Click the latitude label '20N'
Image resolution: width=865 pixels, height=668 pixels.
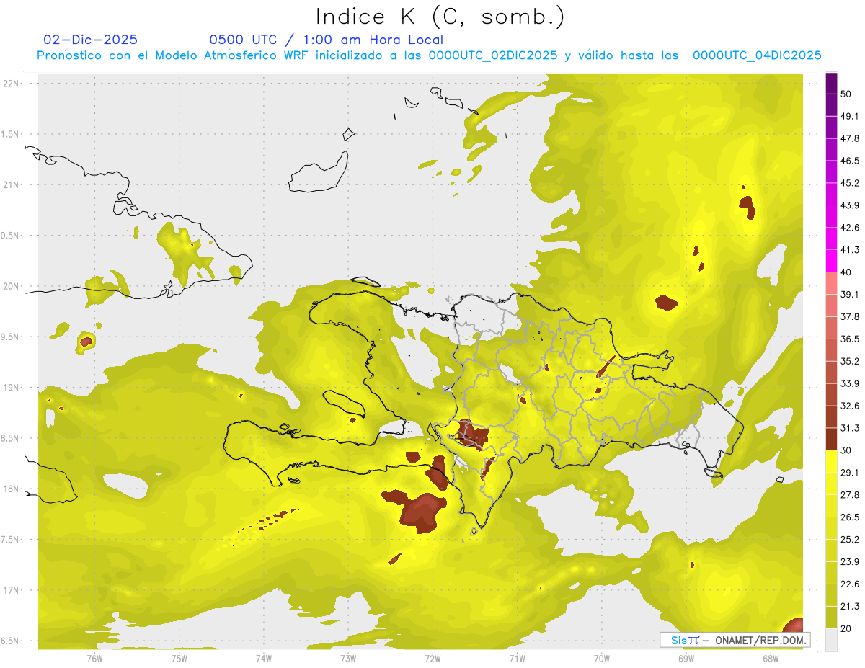pos(12,286)
